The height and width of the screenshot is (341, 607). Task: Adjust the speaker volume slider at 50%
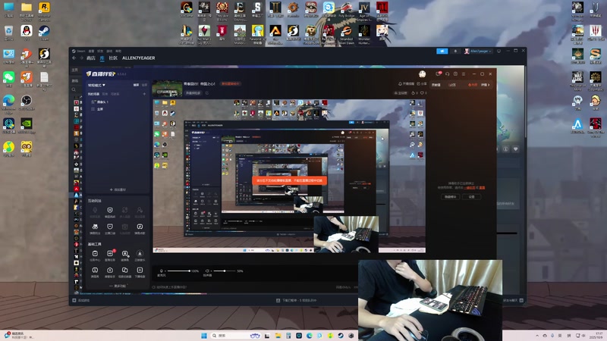225,271
